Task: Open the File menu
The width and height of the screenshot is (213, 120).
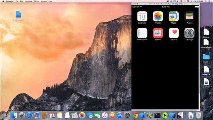Action: pos(17,1)
